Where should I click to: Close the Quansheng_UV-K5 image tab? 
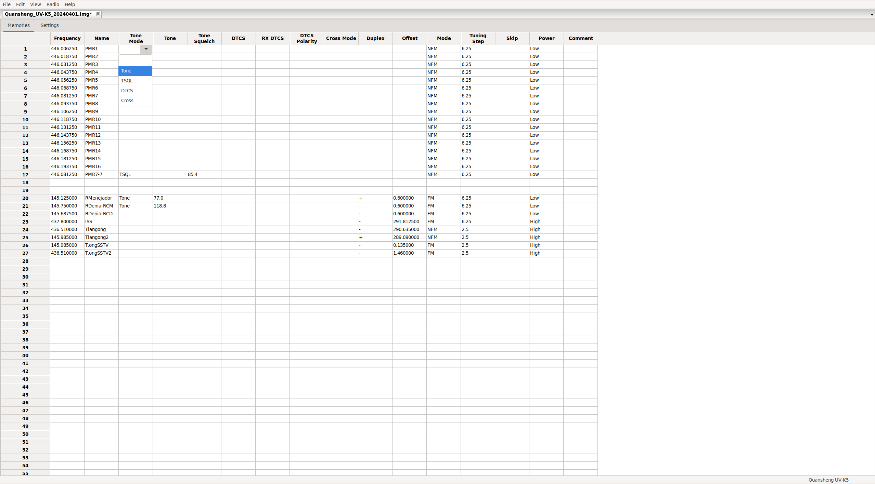[x=98, y=14]
